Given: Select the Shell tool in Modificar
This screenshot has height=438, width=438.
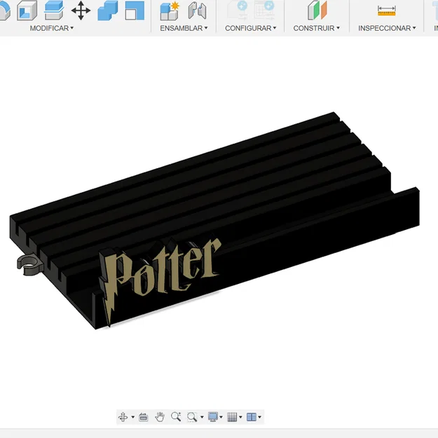Looking at the screenshot, I should 27,11.
